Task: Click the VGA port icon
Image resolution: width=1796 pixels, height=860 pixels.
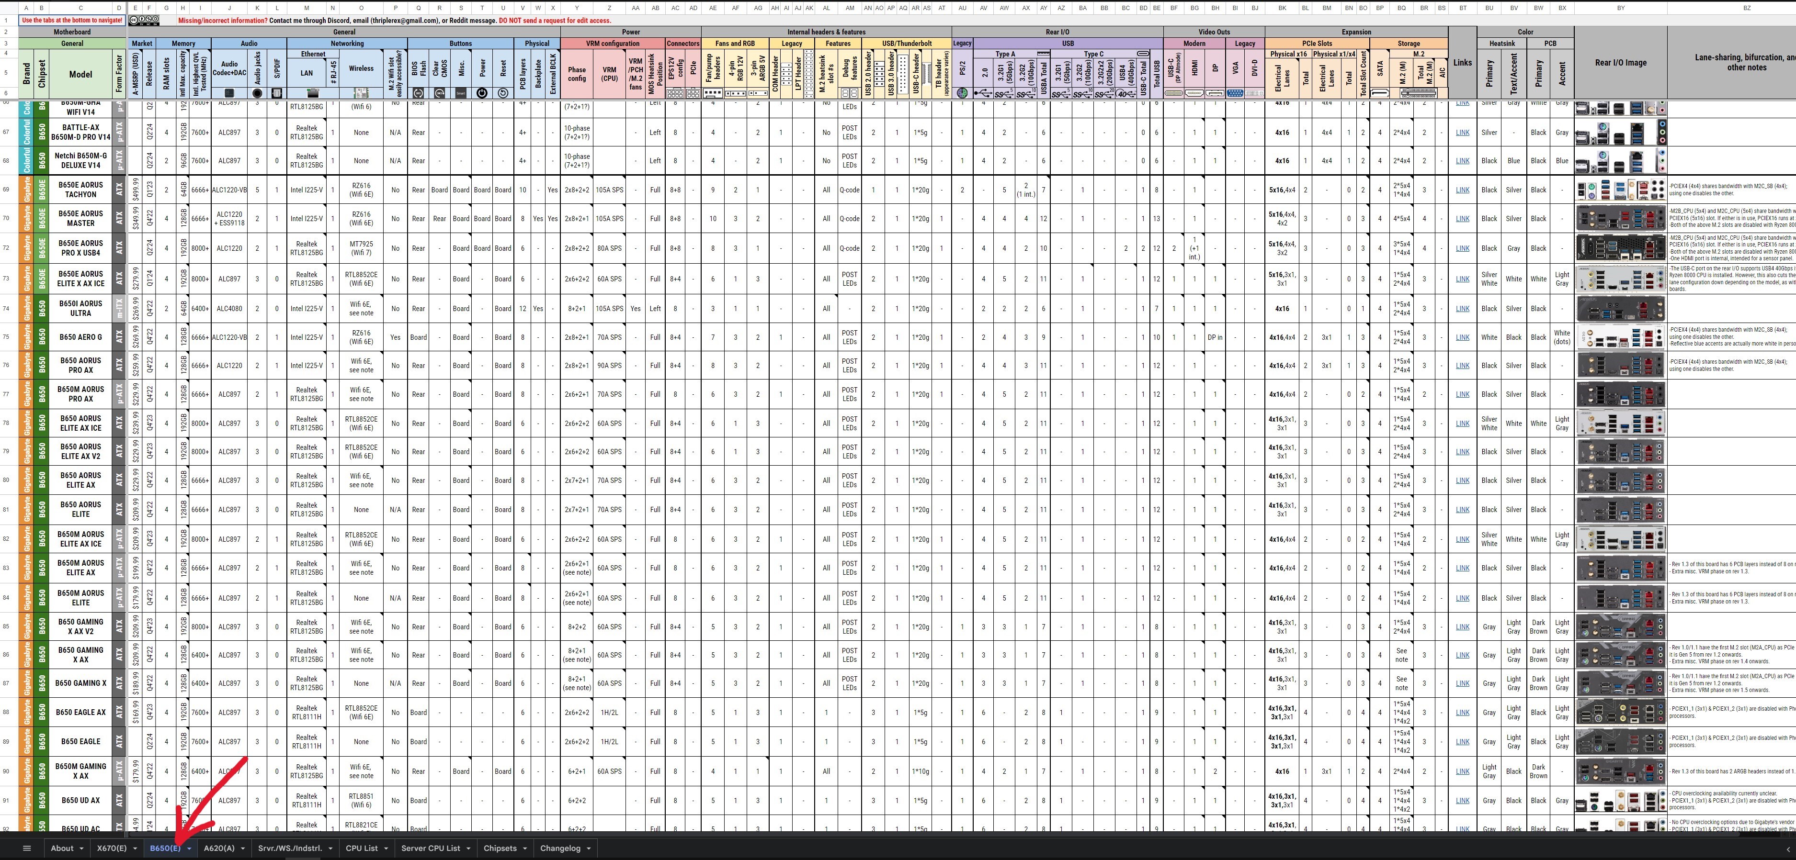Action: click(x=1235, y=93)
